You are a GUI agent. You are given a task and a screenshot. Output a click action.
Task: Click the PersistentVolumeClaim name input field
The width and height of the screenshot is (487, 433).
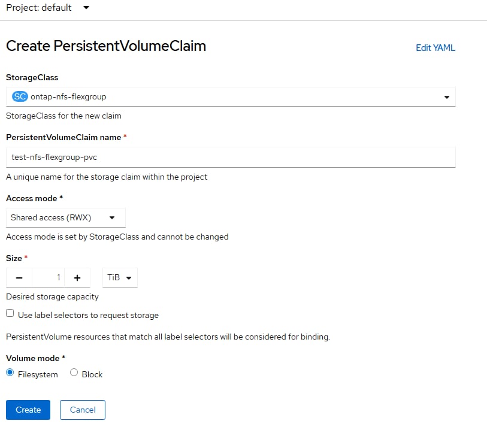click(x=231, y=157)
